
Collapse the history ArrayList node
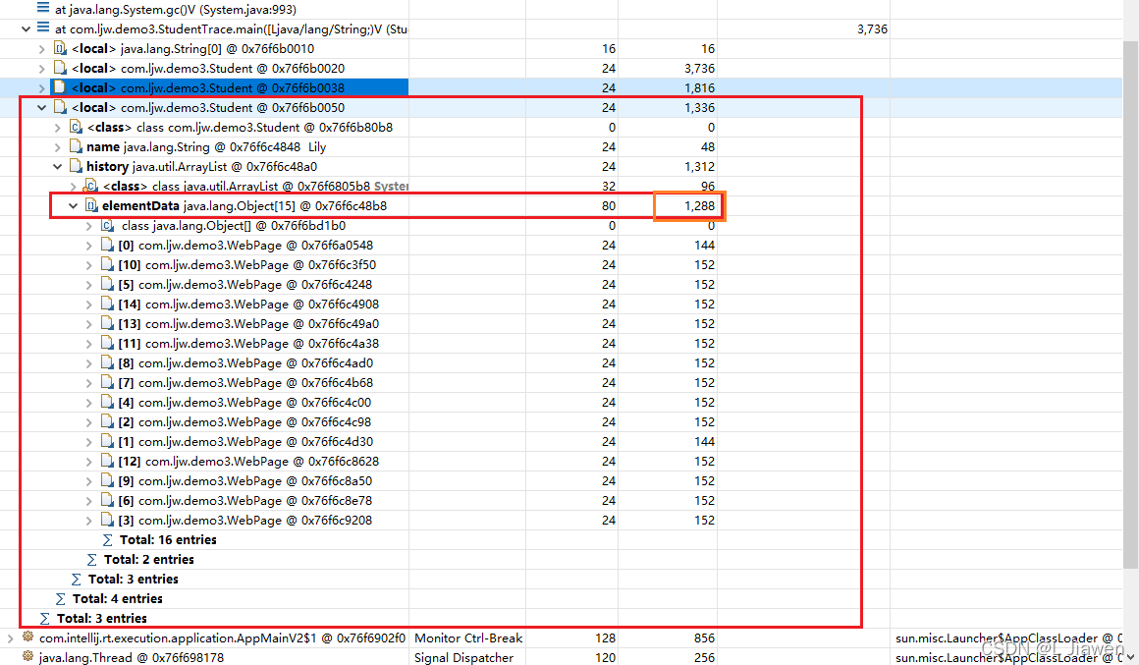(57, 166)
